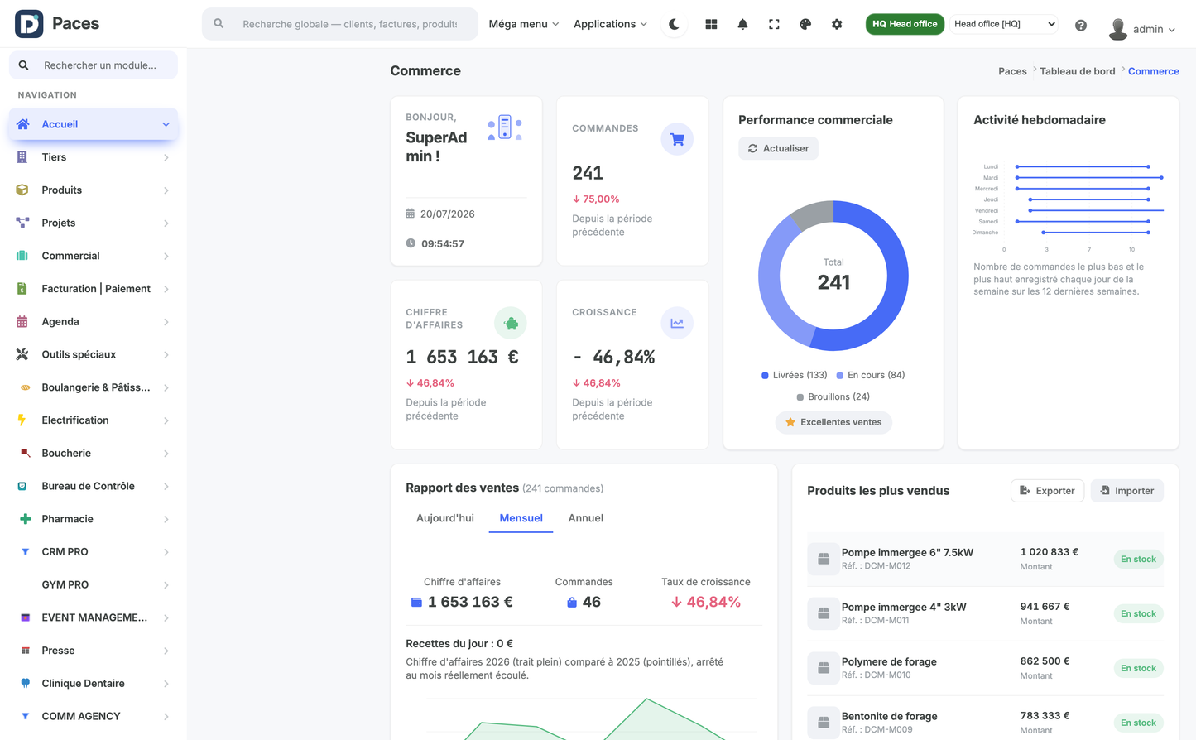Open COMM AGENCY menu item

coord(94,716)
